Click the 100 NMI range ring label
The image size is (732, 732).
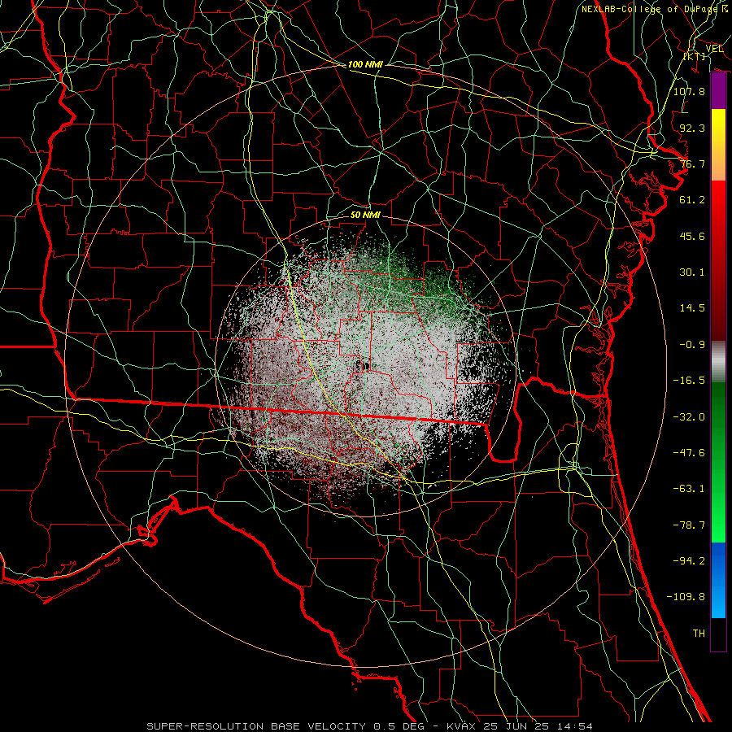[365, 64]
